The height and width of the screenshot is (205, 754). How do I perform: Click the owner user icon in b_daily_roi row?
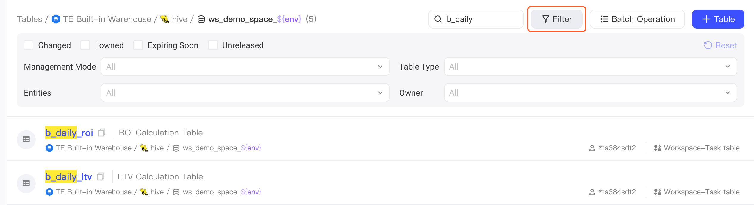pos(592,148)
